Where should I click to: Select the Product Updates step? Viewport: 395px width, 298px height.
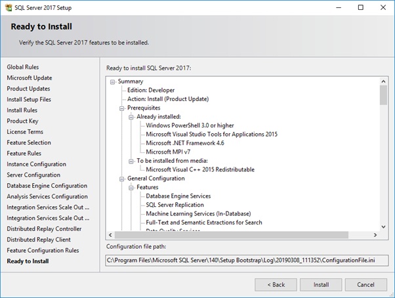tap(28, 89)
